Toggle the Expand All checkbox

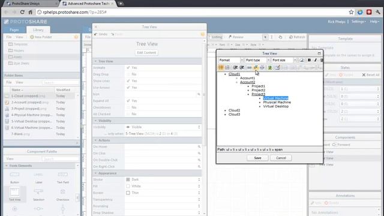coord(128,101)
